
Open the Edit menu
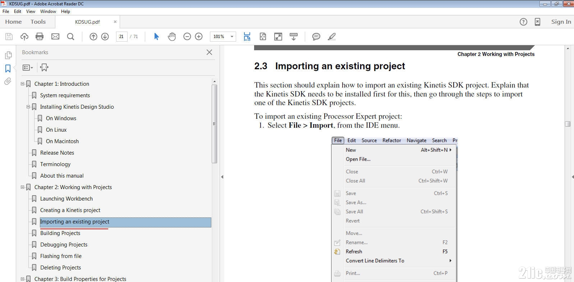tap(18, 11)
